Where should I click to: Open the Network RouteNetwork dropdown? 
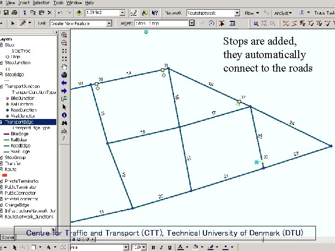tap(237, 13)
